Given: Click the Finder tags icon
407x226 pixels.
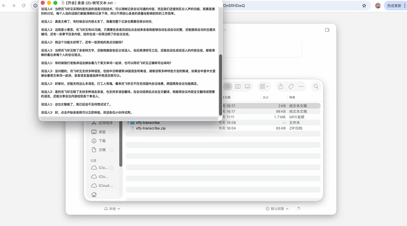Looking at the screenshot, I should click(291, 86).
